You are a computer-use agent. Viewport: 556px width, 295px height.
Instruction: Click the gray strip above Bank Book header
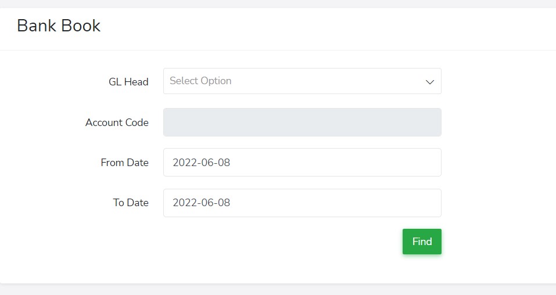(278, 3)
